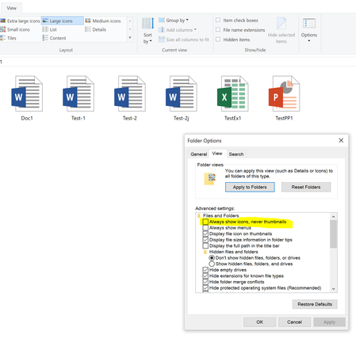This screenshot has height=338, width=356.
Task: Check Always show menus
Action: [205, 228]
